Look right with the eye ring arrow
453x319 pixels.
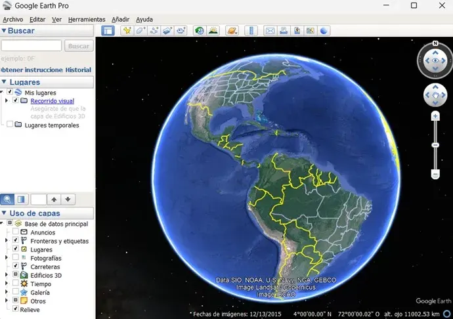(443, 60)
